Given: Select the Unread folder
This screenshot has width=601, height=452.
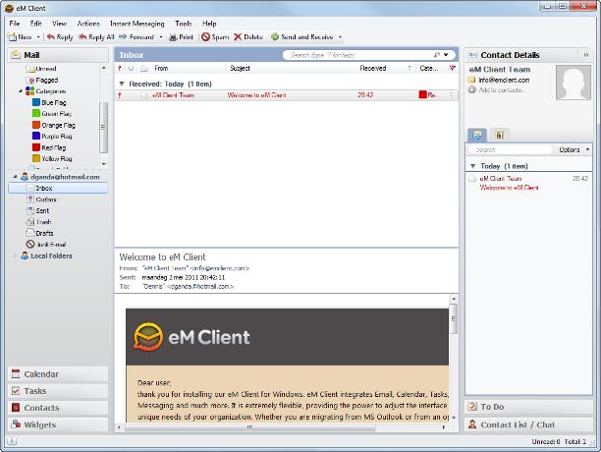Looking at the screenshot, I should click(41, 69).
